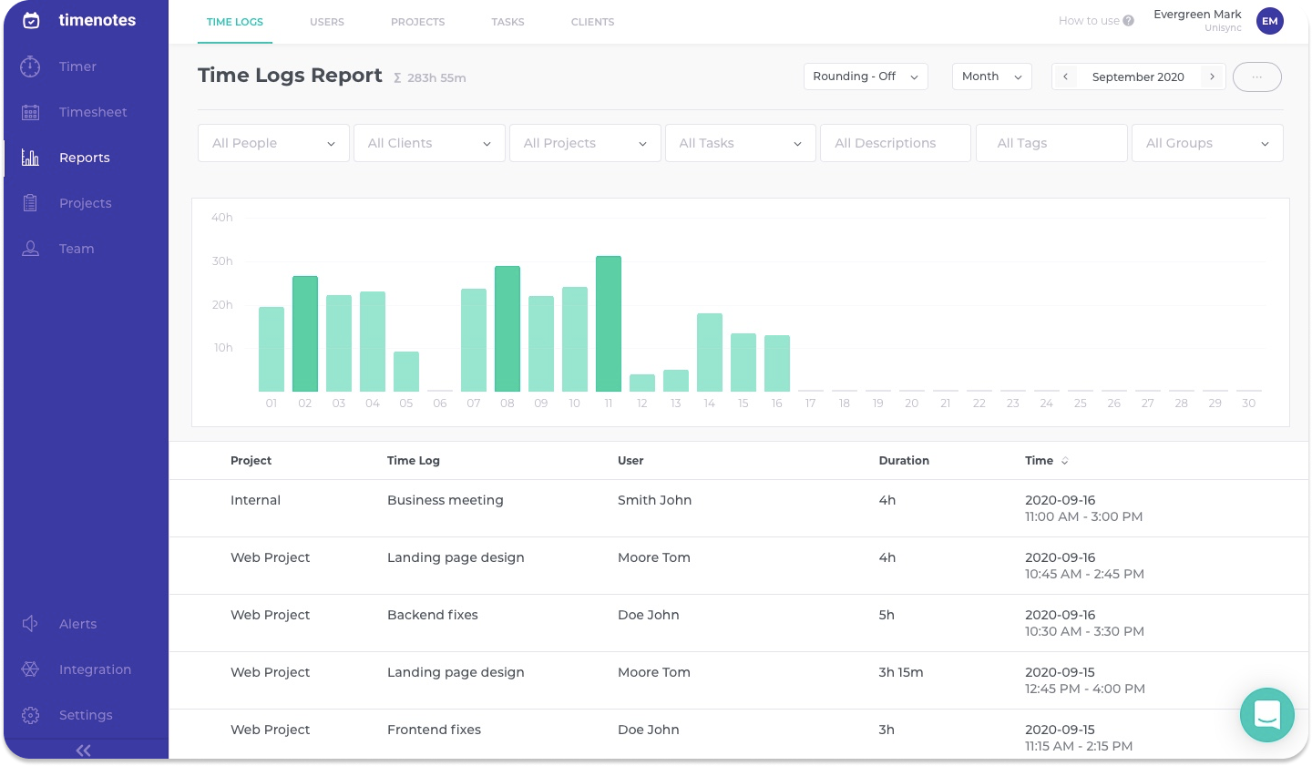This screenshot has width=1312, height=766.
Task: Expand the All Projects filter
Action: [585, 143]
